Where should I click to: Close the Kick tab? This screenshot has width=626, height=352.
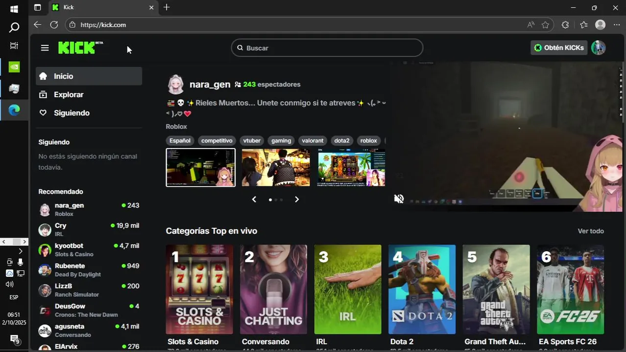coord(151,7)
